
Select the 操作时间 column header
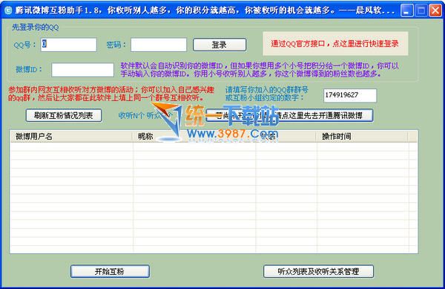pyautogui.click(x=362, y=137)
